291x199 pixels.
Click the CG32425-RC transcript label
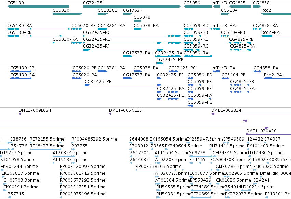point(97,32)
